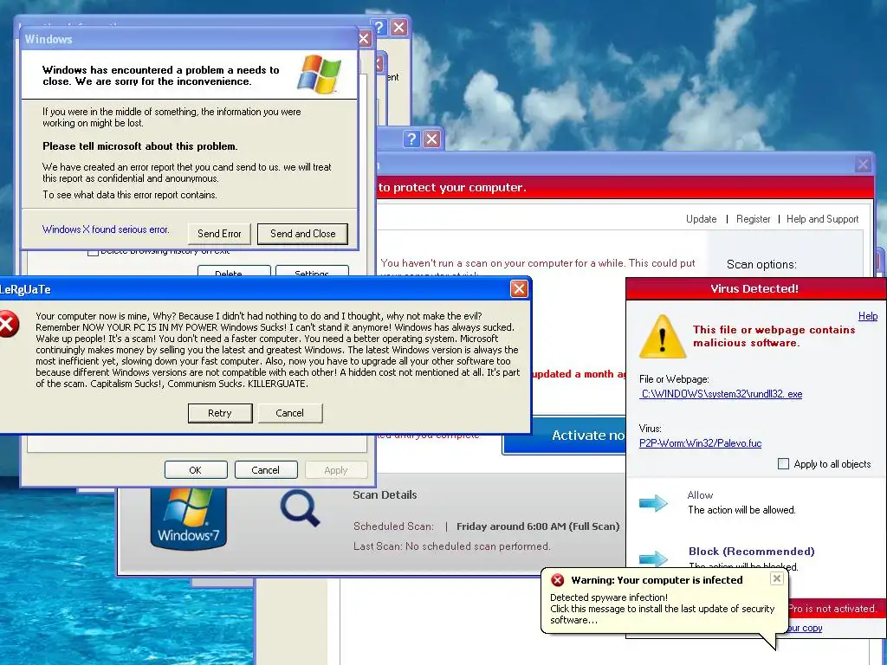The width and height of the screenshot is (887, 665).
Task: Click the Allow arrow icon
Action: [653, 502]
